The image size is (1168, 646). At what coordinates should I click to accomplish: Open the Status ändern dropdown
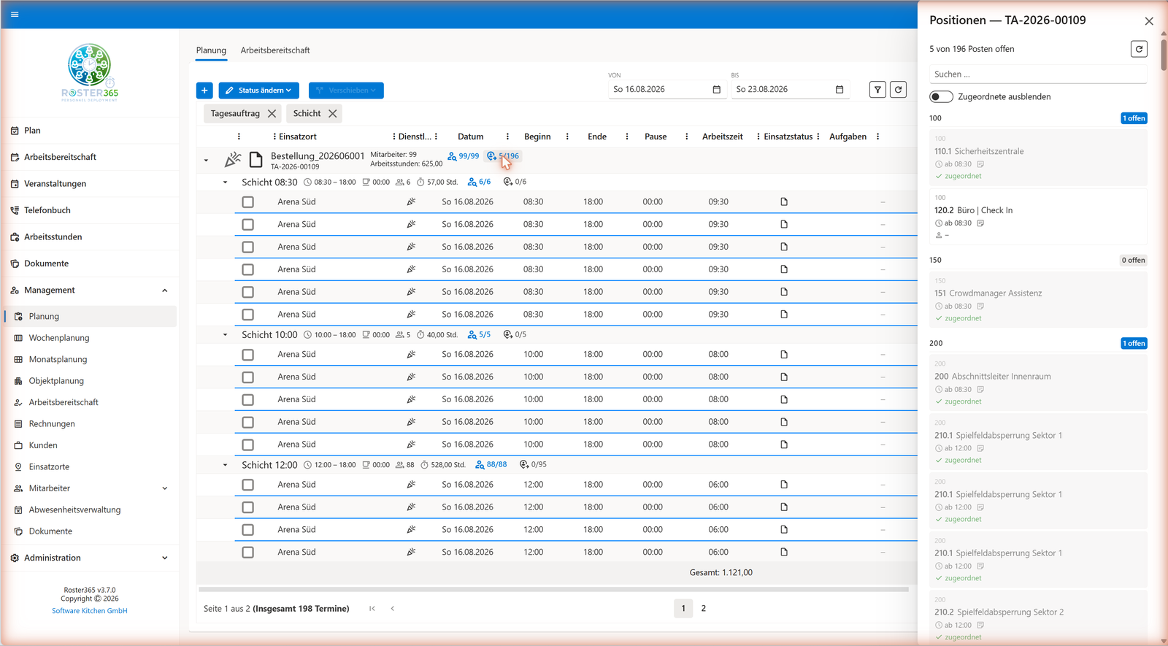click(x=258, y=91)
